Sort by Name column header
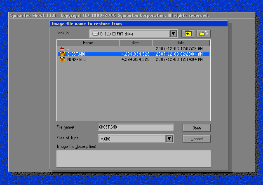This screenshot has height=185, width=263. [88, 42]
